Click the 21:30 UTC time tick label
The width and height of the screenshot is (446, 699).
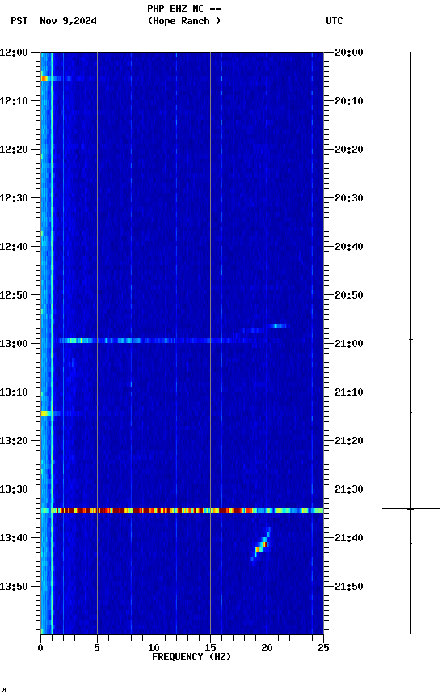(x=349, y=489)
